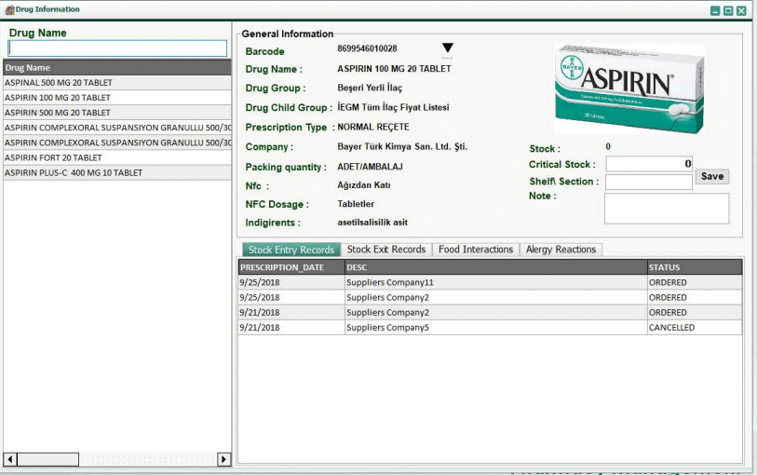The image size is (757, 475).
Task: Click into the Note text area
Action: click(x=666, y=209)
